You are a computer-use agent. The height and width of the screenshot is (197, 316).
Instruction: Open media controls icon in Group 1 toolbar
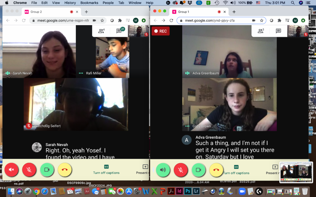tap(287, 20)
